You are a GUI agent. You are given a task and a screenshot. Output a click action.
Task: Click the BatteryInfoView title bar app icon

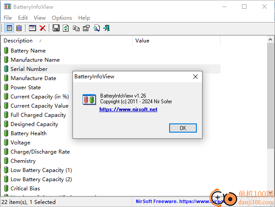(7, 7)
